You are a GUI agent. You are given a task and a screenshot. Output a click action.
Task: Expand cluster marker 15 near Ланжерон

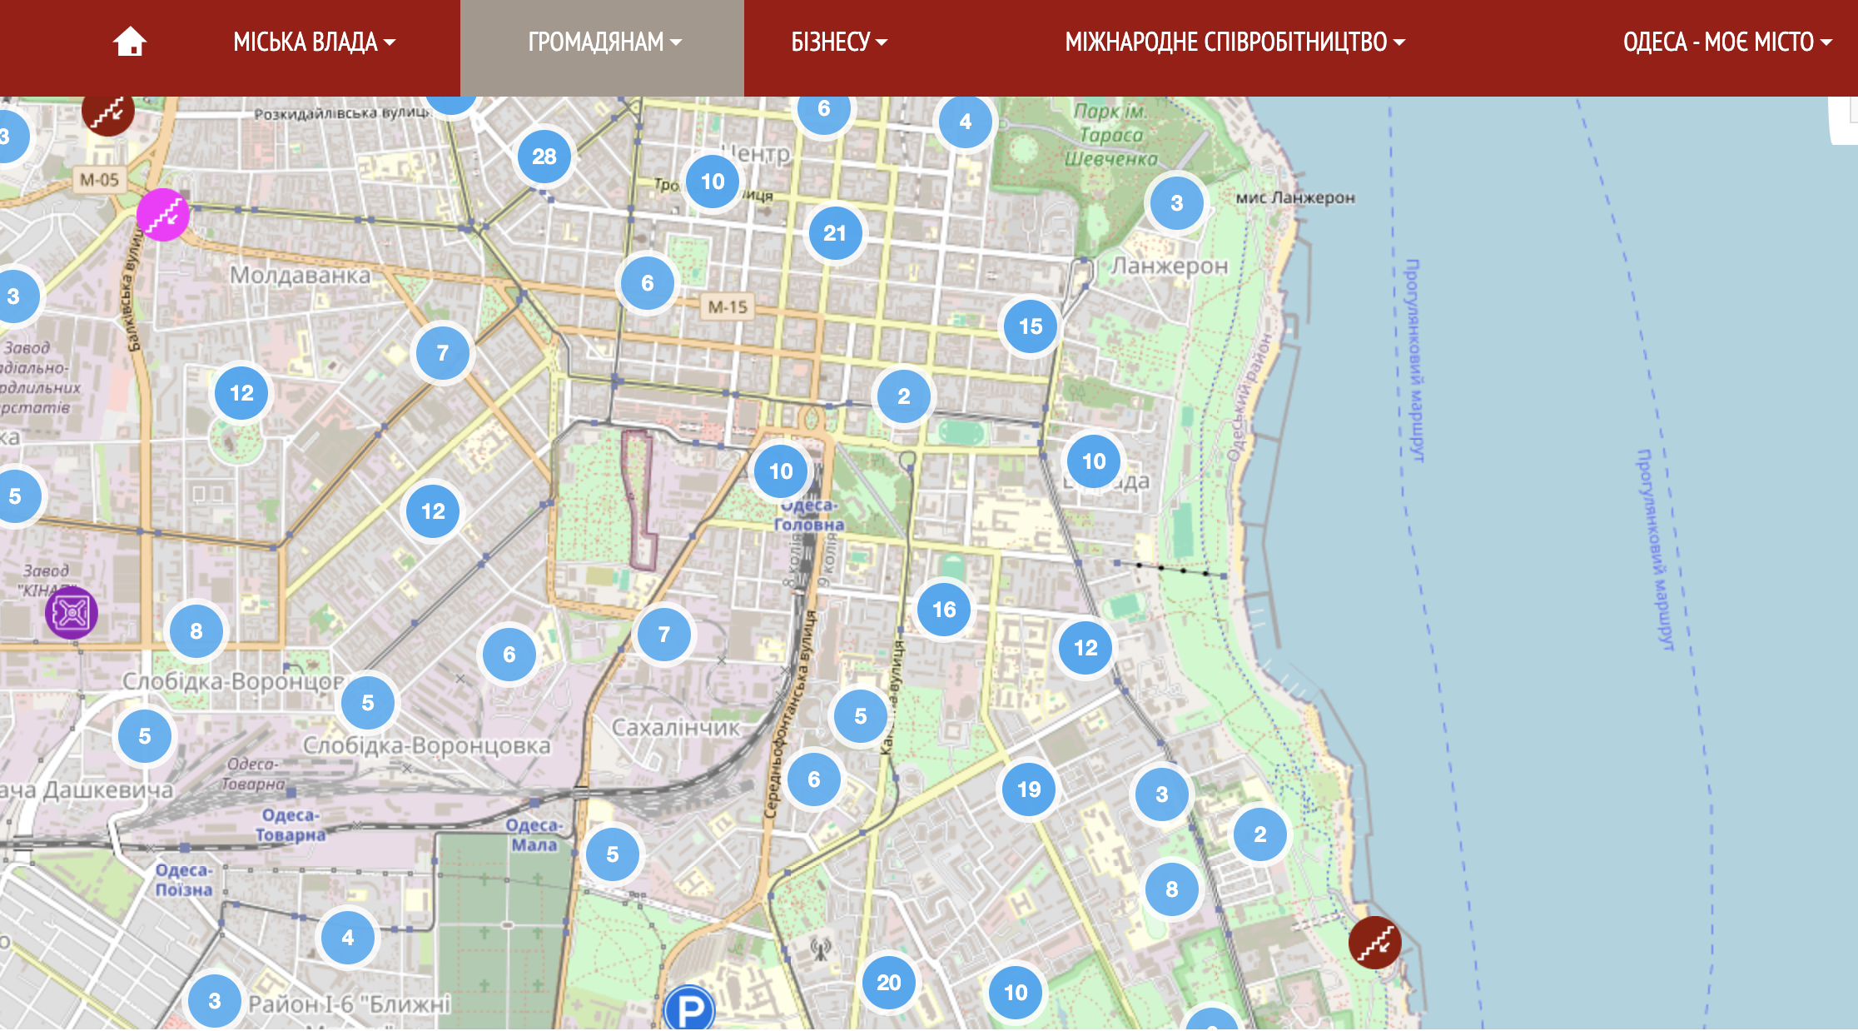tap(1030, 326)
